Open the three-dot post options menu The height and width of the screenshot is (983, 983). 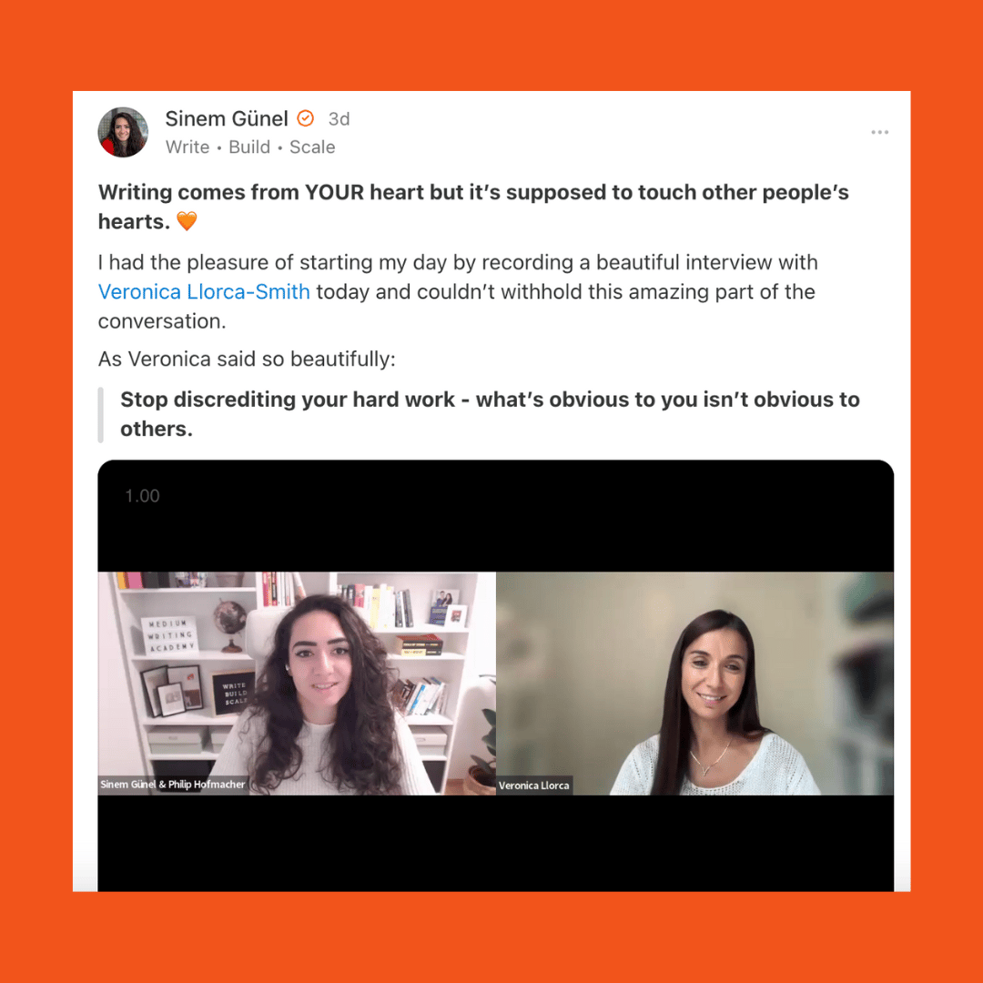[x=879, y=132]
